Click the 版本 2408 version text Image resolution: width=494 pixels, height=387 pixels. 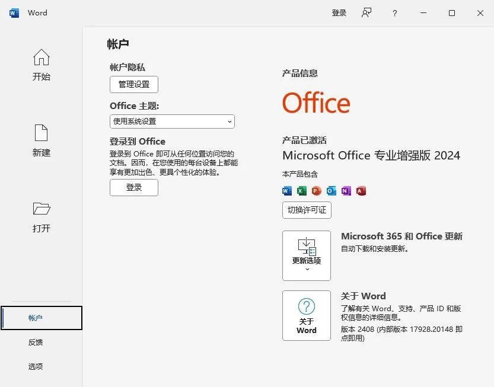401,334
